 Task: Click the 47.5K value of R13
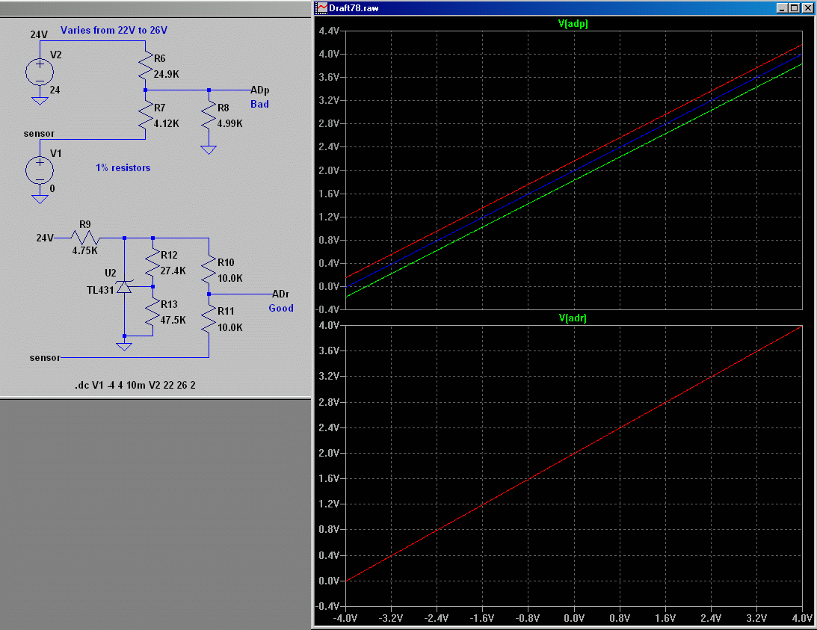pos(173,320)
